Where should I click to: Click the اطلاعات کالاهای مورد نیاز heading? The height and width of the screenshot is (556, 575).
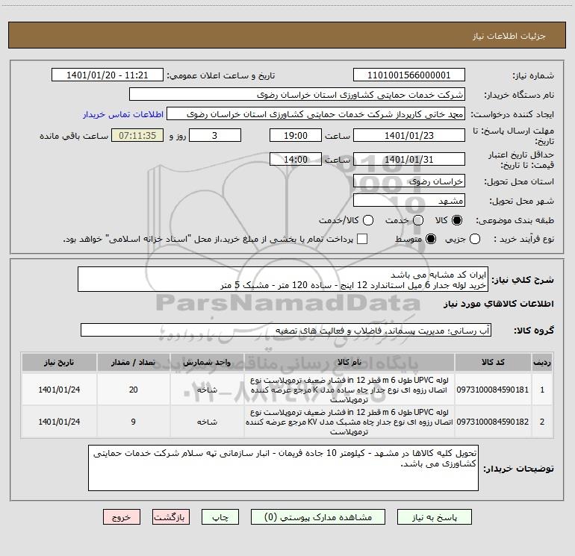click(498, 304)
